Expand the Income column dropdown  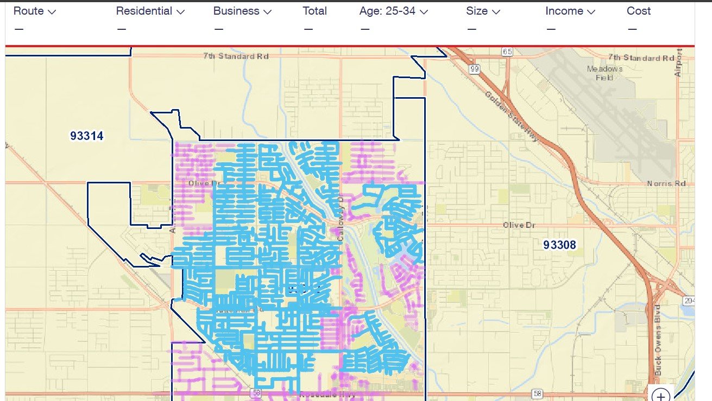tap(570, 11)
